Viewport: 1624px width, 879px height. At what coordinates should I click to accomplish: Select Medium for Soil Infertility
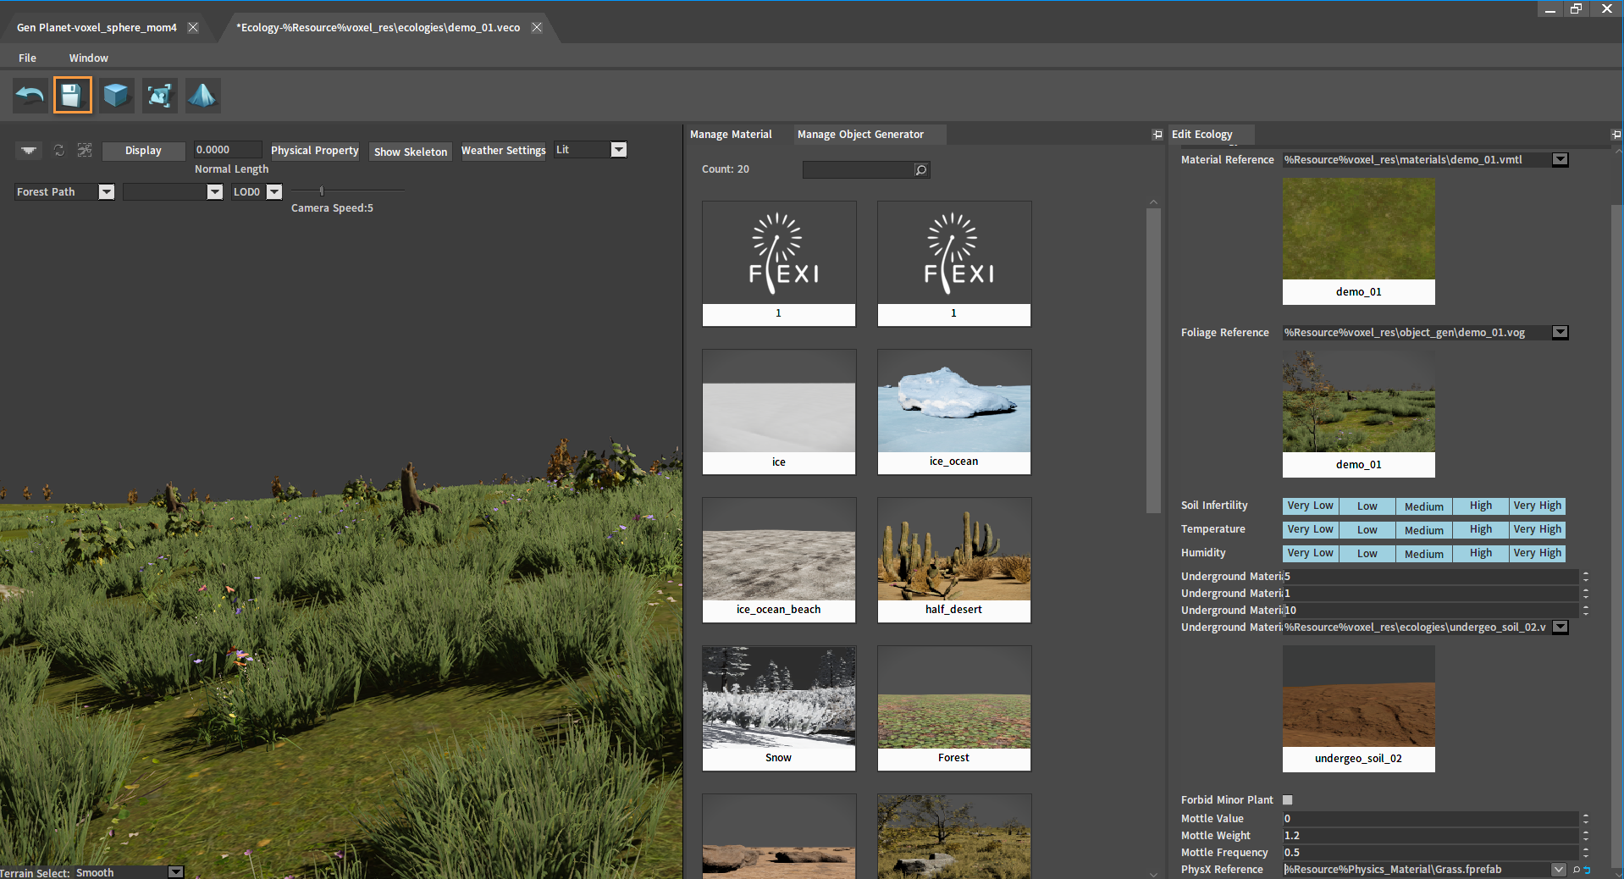point(1424,506)
